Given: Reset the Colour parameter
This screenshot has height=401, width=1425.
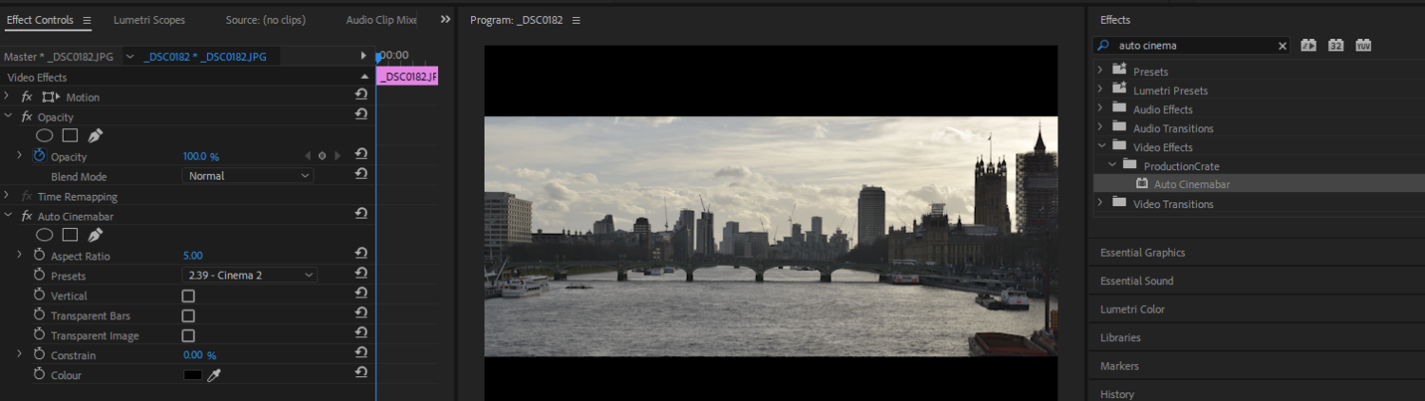Looking at the screenshot, I should pyautogui.click(x=361, y=372).
